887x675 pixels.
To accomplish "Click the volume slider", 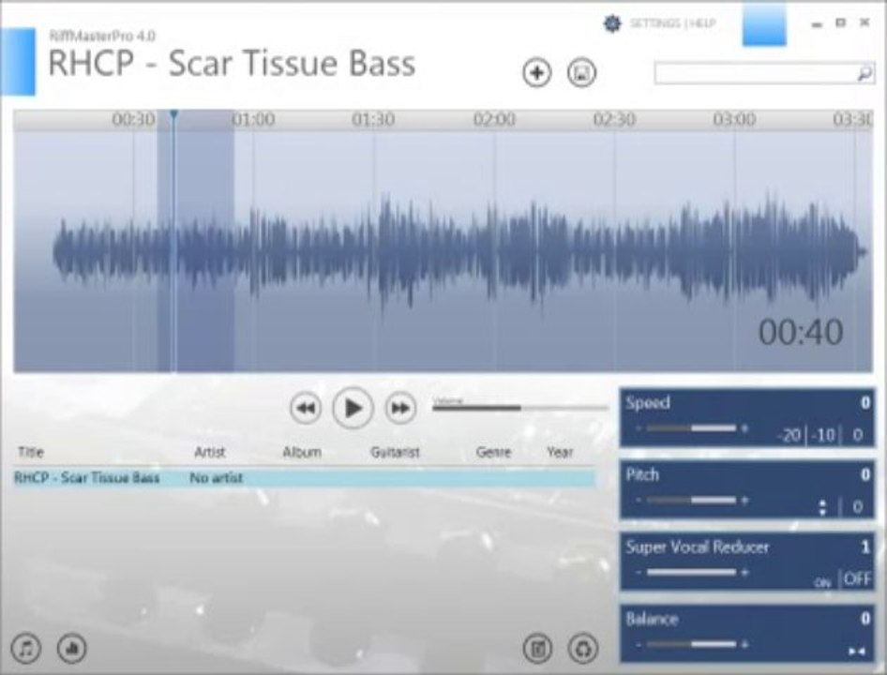I will point(519,408).
